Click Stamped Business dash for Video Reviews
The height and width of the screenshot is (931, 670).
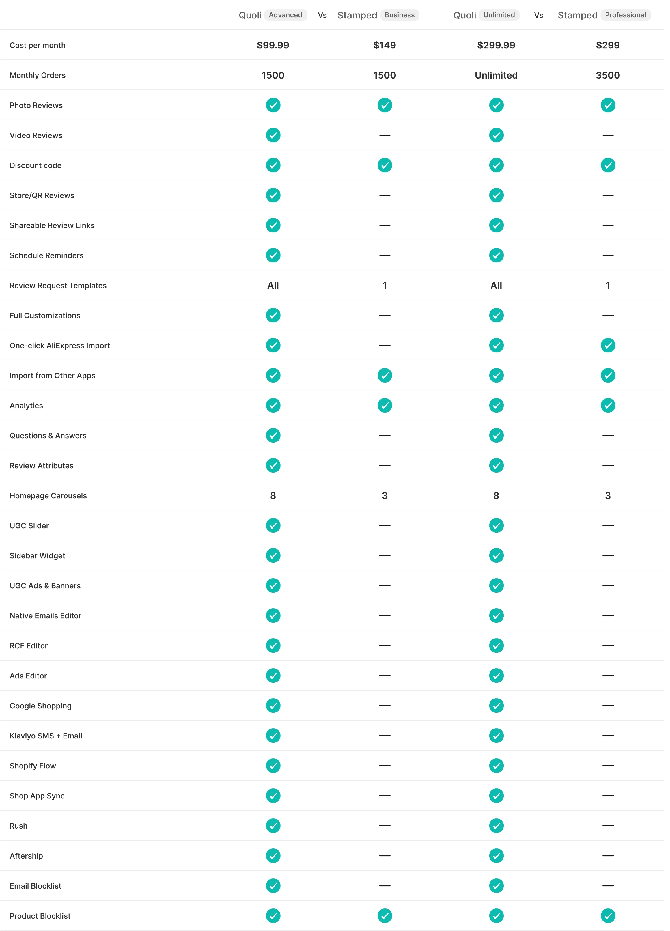tap(385, 135)
